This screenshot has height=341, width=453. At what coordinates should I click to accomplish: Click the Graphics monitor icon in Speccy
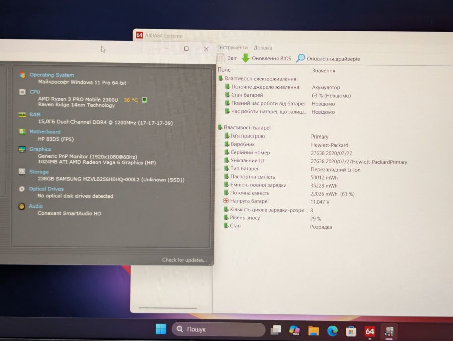point(22,149)
